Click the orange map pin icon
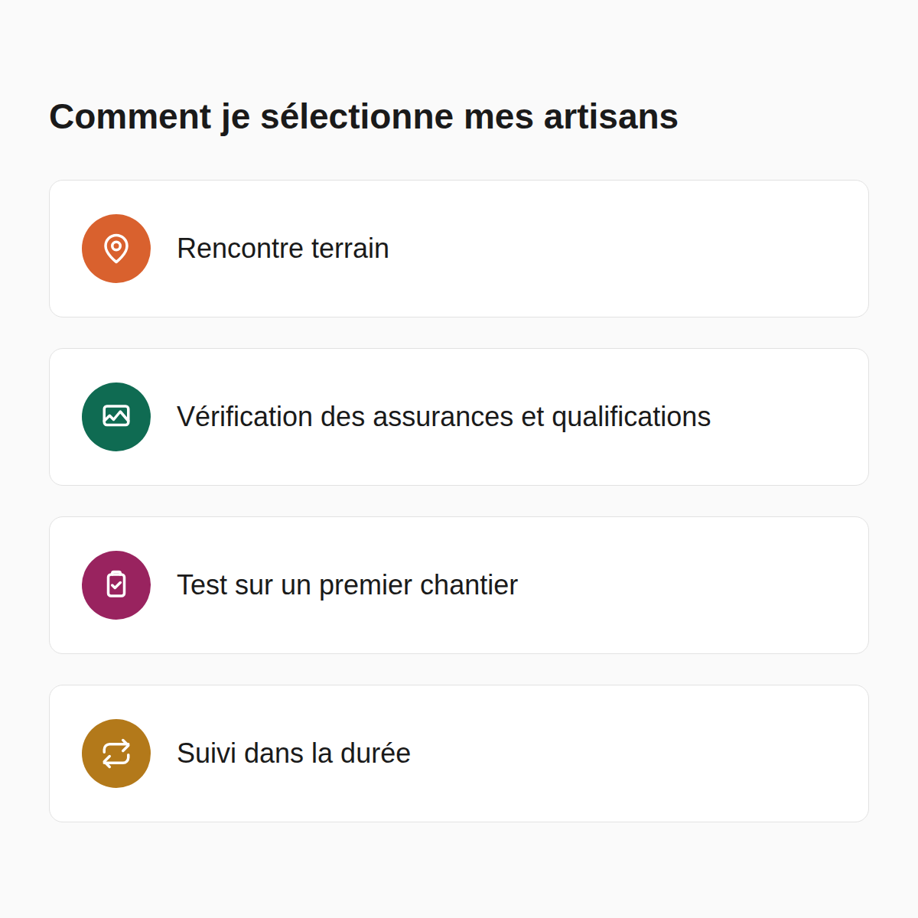 point(116,249)
